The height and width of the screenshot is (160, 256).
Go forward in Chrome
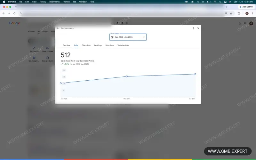pos(9,13)
